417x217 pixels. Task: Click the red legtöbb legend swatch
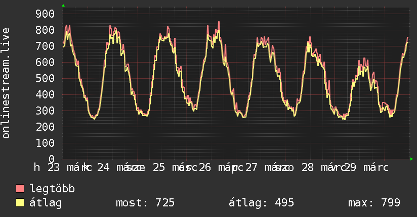pos(20,189)
